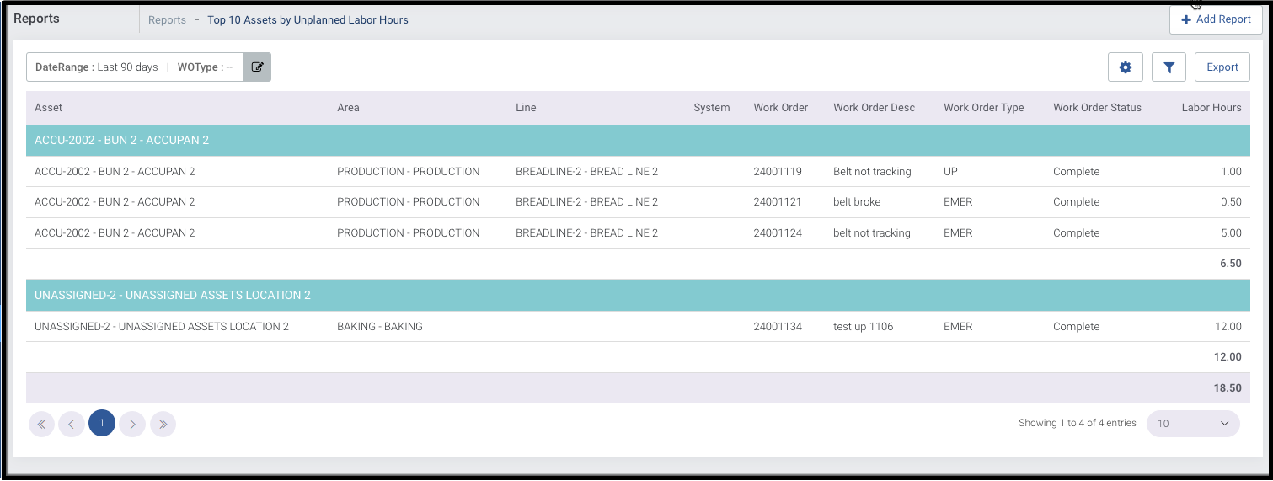
Task: Sort by the System column header
Action: [x=711, y=108]
